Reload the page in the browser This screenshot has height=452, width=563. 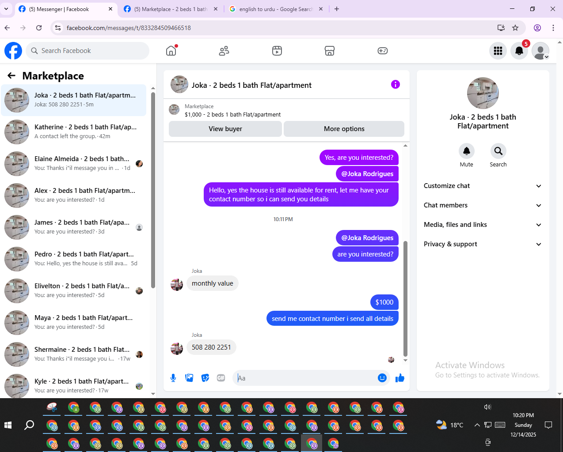click(39, 28)
